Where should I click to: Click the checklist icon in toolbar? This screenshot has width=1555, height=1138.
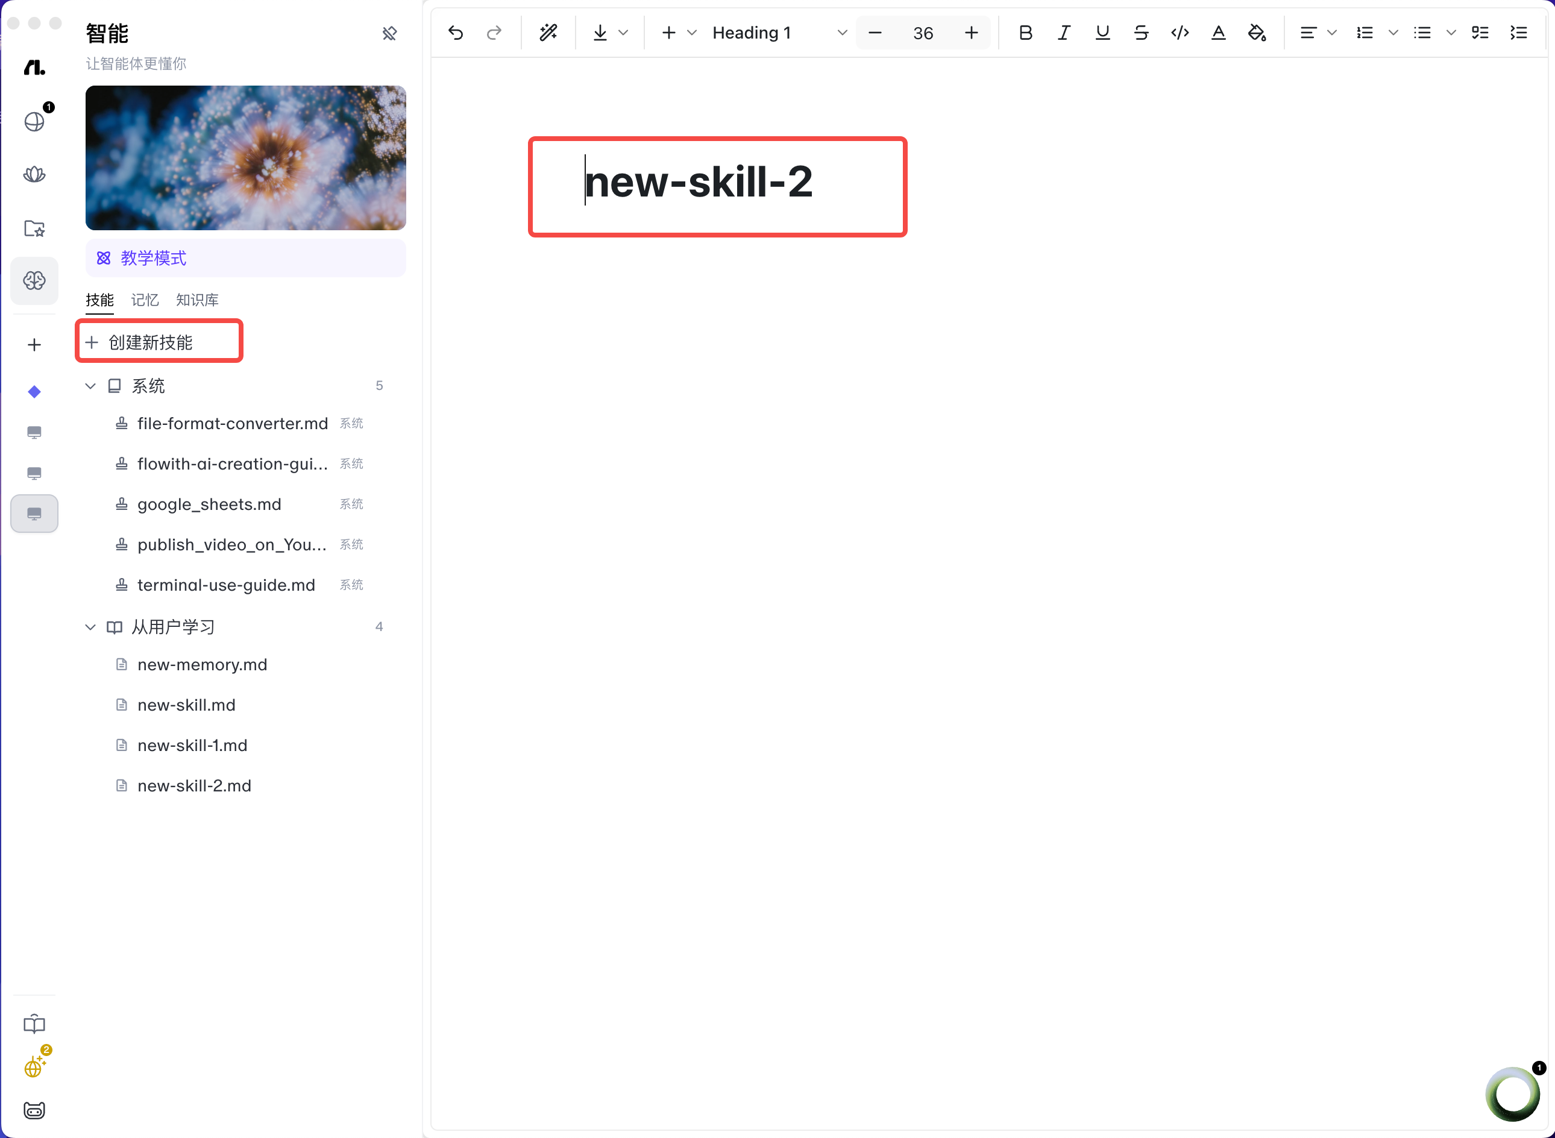coord(1480,33)
